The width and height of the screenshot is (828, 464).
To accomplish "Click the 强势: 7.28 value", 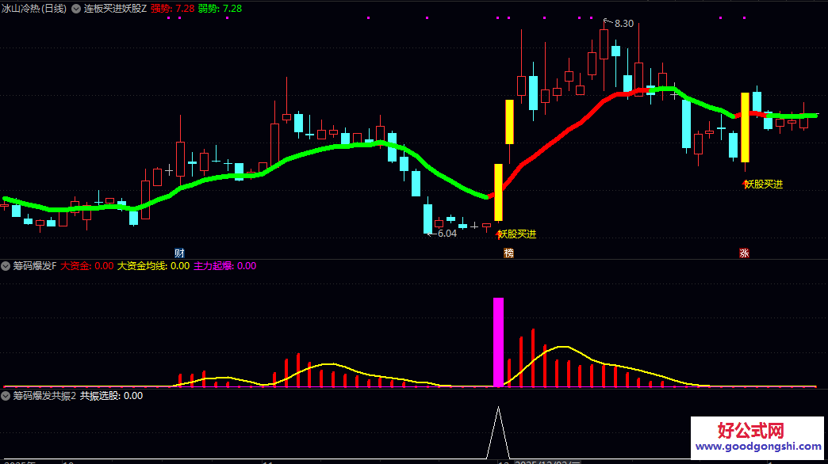I will (x=172, y=9).
